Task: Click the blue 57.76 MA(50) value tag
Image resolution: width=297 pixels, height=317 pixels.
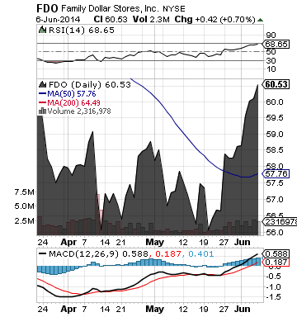Action: click(x=276, y=174)
